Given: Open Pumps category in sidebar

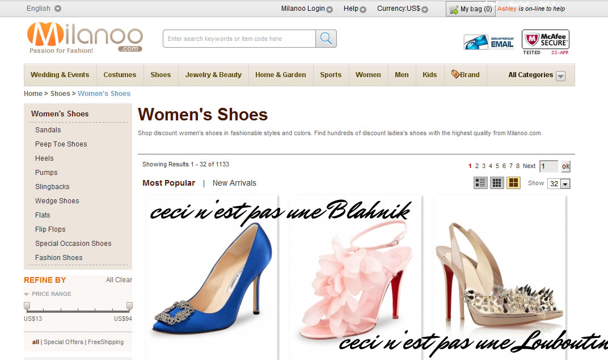Looking at the screenshot, I should (46, 173).
